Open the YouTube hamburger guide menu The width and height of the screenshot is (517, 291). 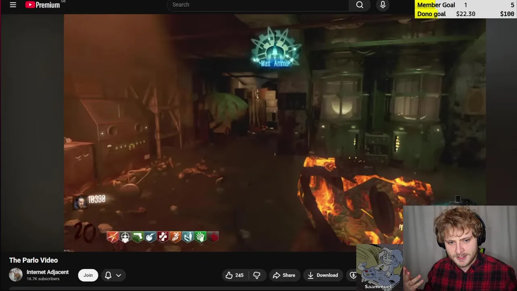(x=13, y=5)
